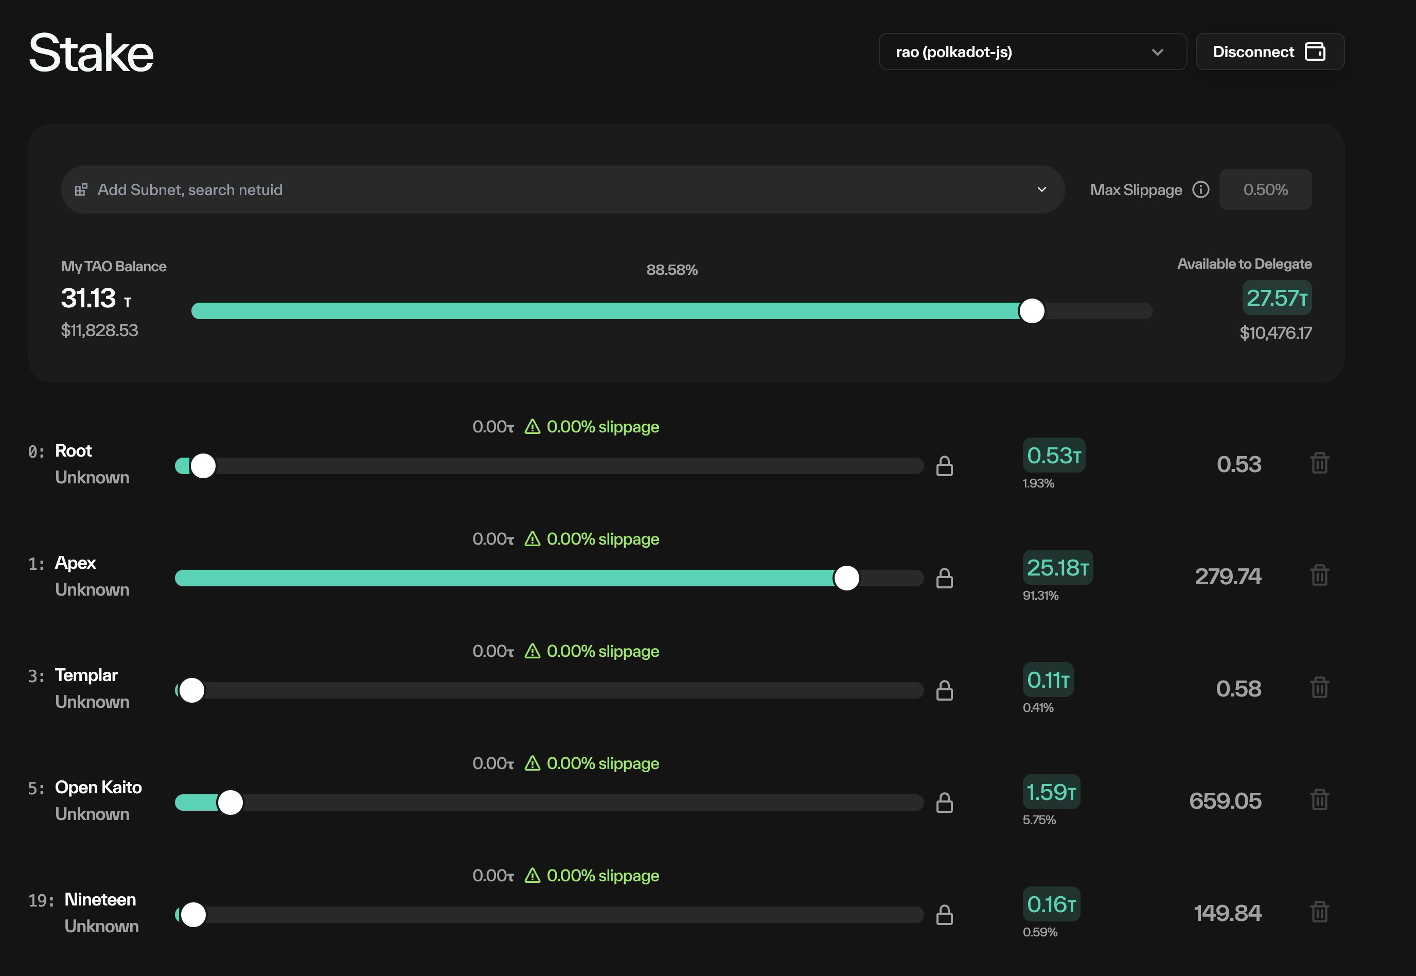Click the 31.13 τ balance value
This screenshot has height=976, width=1416.
[x=96, y=299]
